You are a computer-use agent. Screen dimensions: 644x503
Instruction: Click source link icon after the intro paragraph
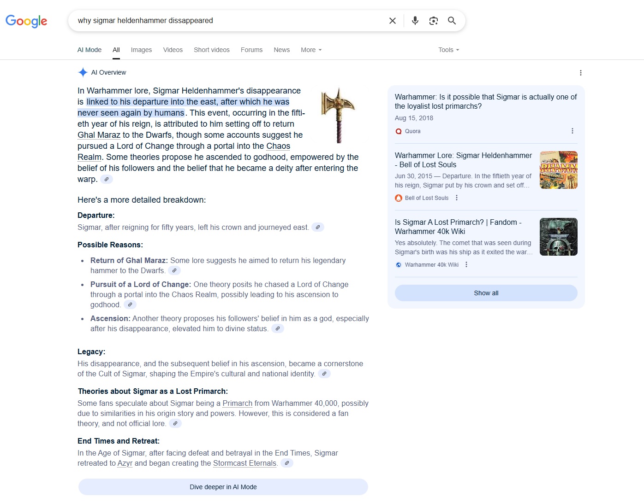tap(107, 179)
